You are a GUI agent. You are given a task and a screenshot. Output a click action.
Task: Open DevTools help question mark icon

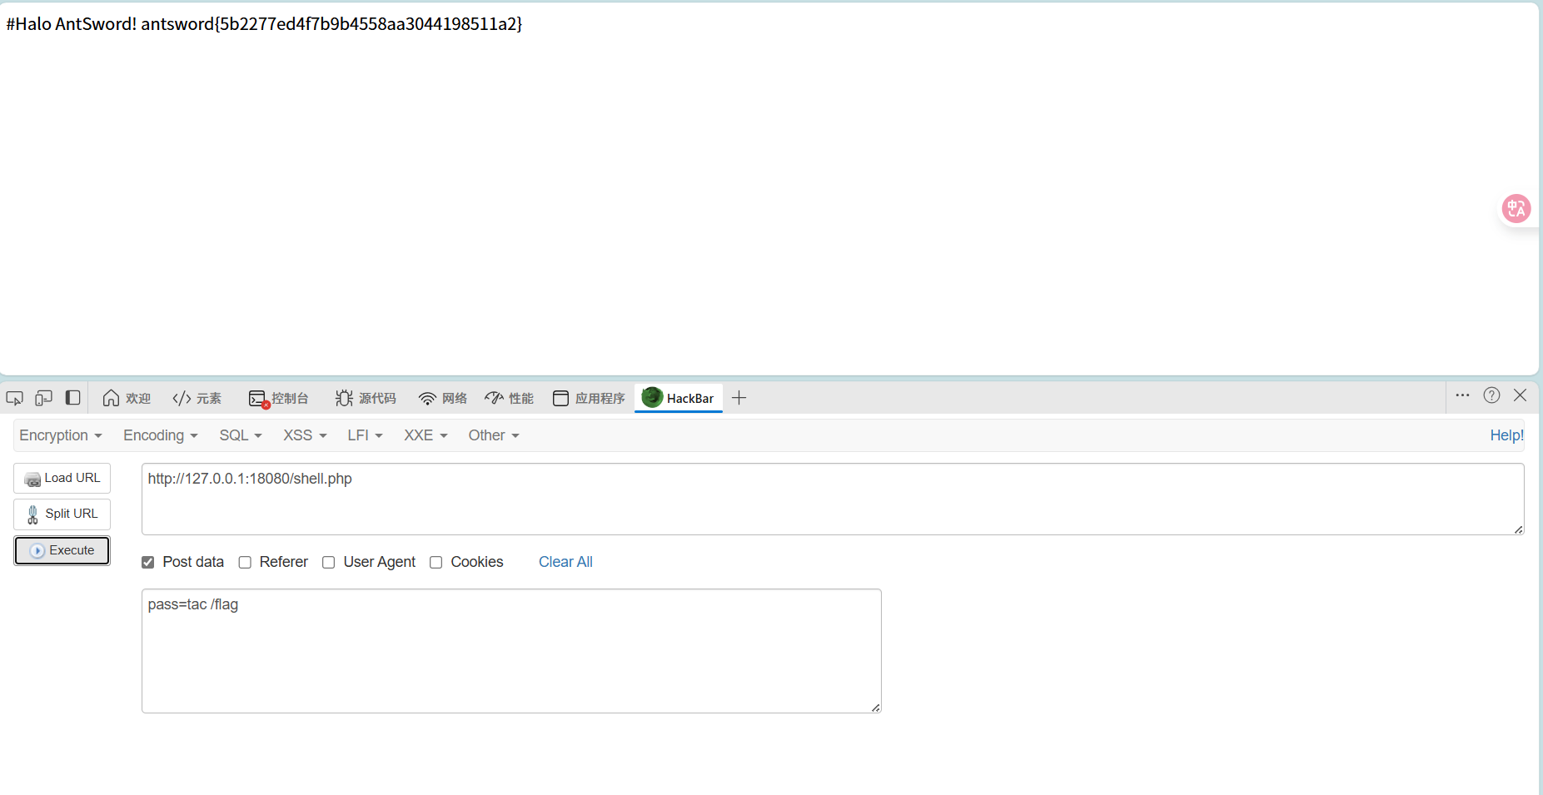point(1491,395)
